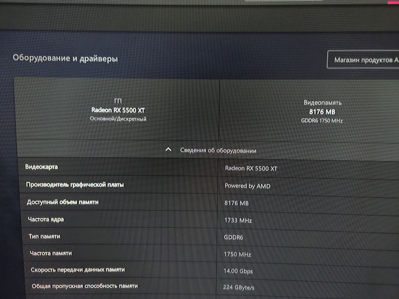Click the Оборудование и драйверы heading
399x299 pixels.
point(65,58)
